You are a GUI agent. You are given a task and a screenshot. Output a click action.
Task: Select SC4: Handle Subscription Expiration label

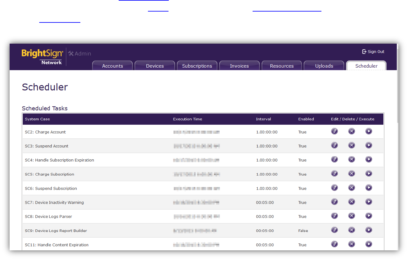59,160
